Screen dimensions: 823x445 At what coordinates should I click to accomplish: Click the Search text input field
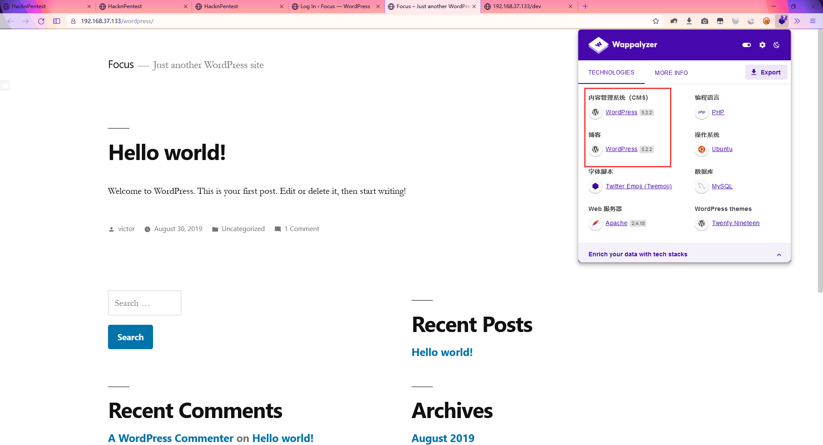coord(144,303)
